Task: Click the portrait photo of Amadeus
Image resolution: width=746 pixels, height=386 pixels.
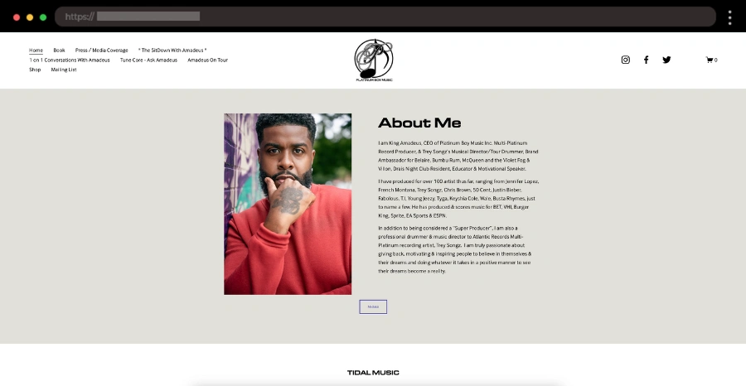Action: tap(288, 204)
